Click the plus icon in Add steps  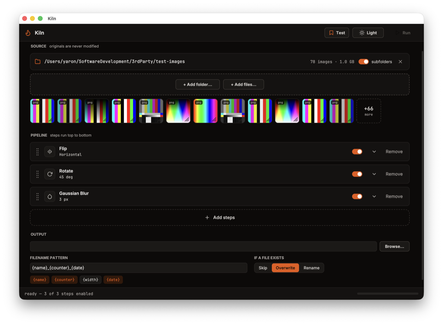point(207,218)
